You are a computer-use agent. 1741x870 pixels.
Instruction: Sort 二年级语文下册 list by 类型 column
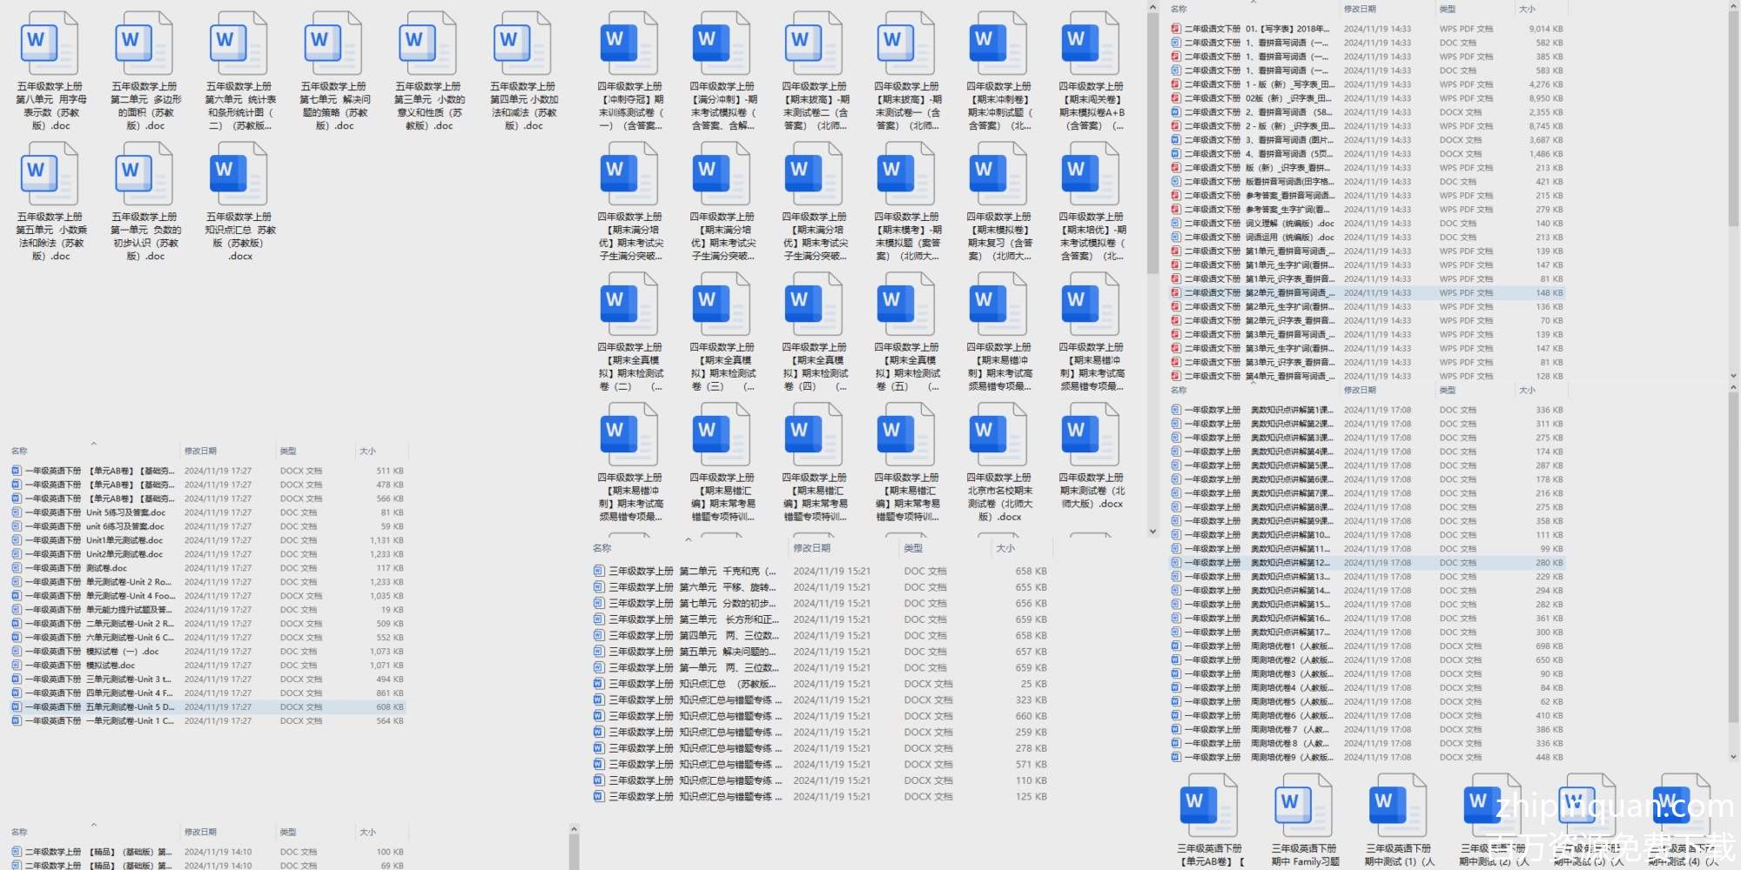tap(1447, 9)
